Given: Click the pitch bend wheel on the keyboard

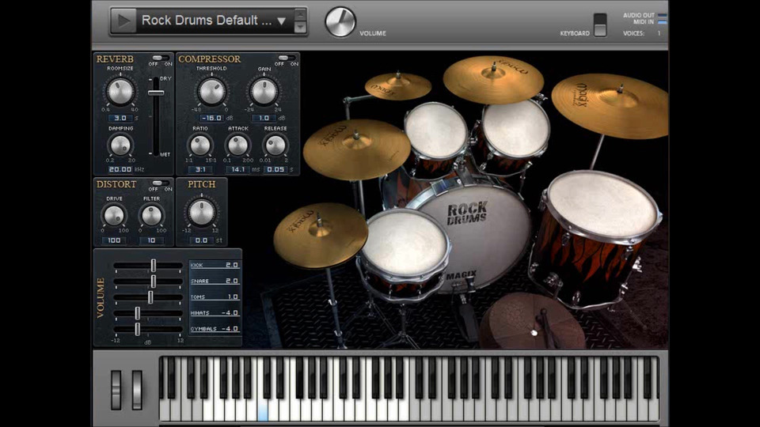Looking at the screenshot, I should [x=116, y=390].
